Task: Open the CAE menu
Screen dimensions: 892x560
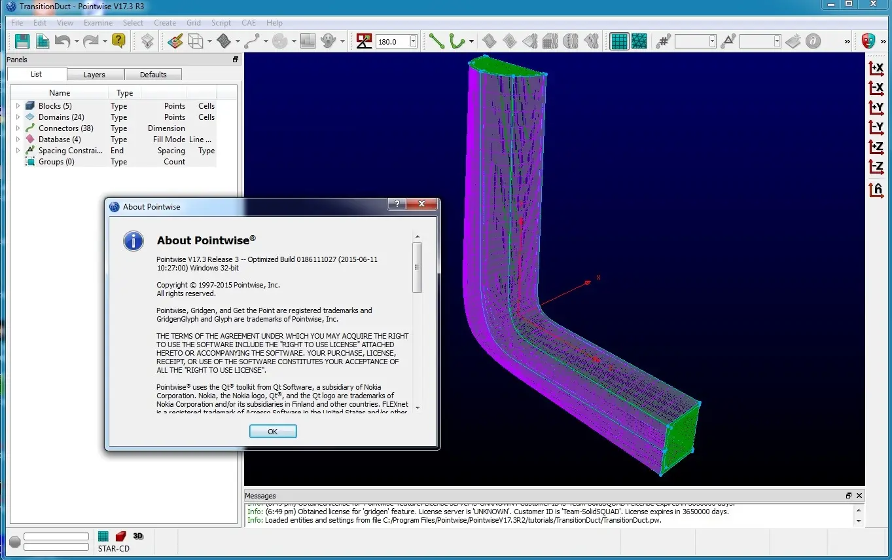Action: [x=249, y=22]
